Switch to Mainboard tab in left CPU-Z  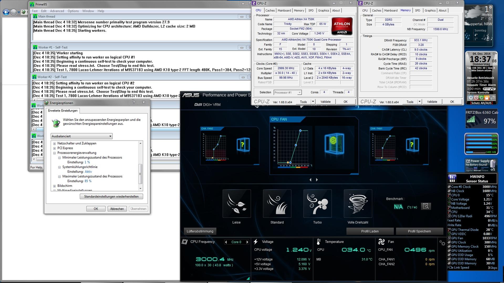[x=284, y=10]
